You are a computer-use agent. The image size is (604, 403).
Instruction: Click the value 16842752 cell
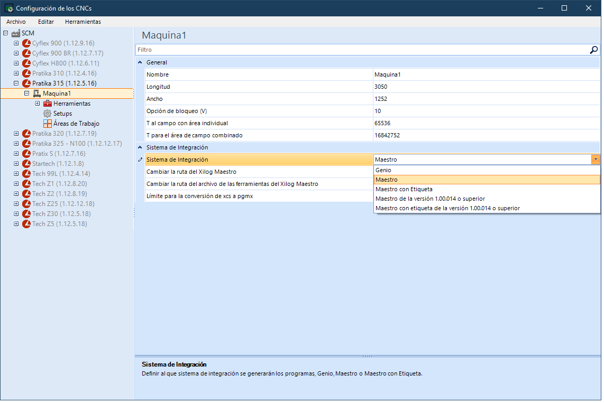point(486,136)
